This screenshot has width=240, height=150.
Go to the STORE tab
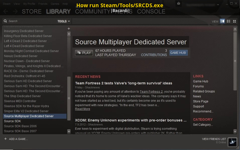click(x=32, y=12)
